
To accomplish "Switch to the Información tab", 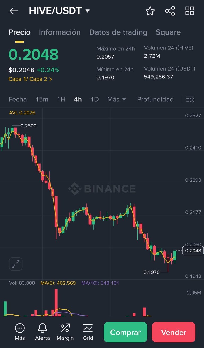I will point(60,32).
